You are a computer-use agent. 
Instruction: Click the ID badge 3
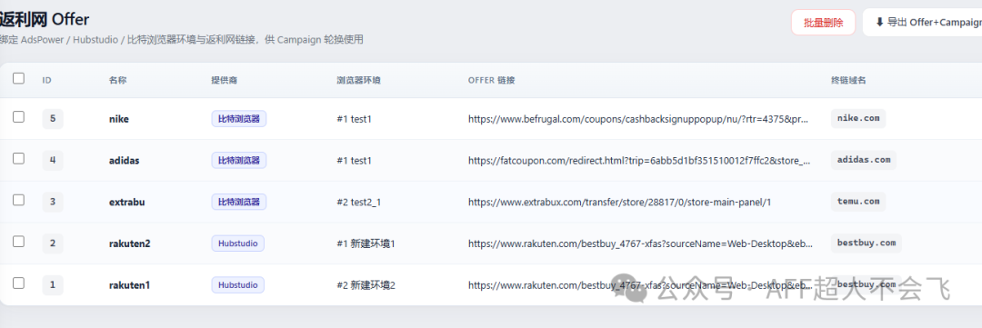(x=53, y=202)
